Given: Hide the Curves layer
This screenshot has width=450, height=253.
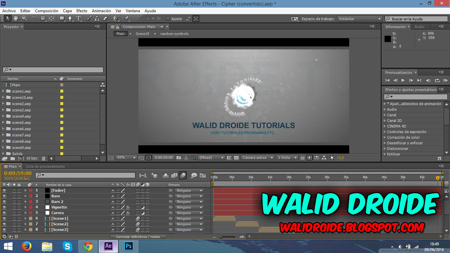Looking at the screenshot, I should tap(4, 213).
